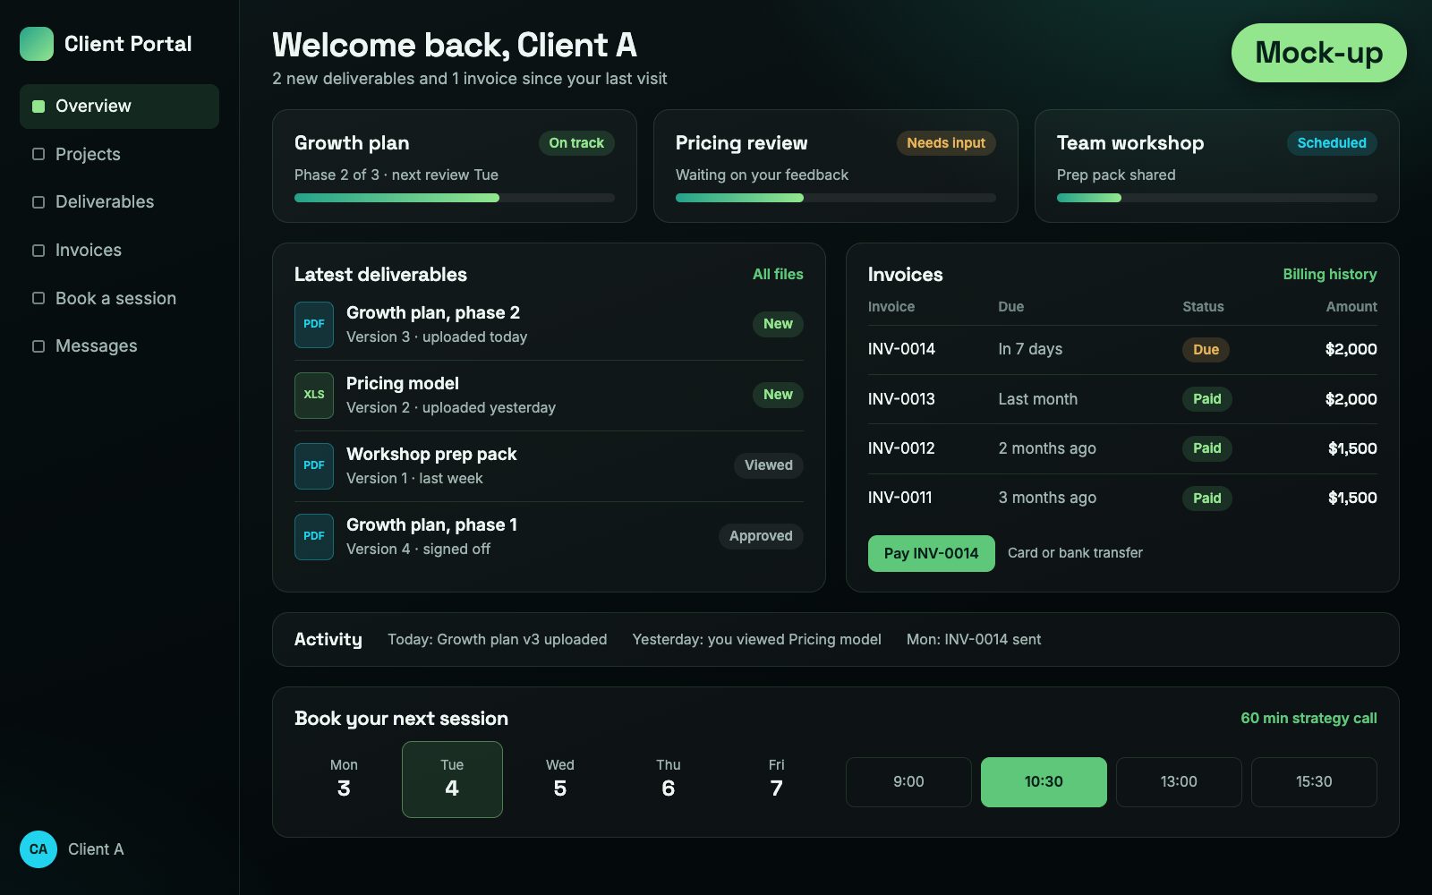Screen dimensions: 1432x895
Task: Select Wed 5 as session day
Action: click(560, 780)
